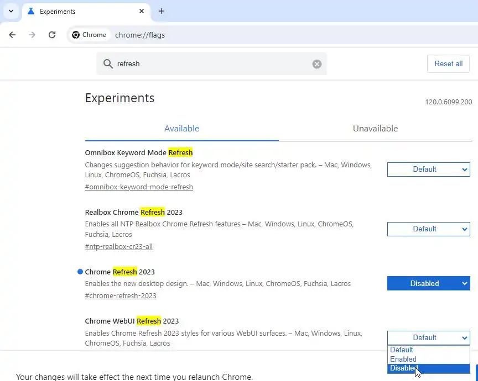This screenshot has width=478, height=381.
Task: Focus the search flags input containing refresh
Action: click(x=211, y=64)
